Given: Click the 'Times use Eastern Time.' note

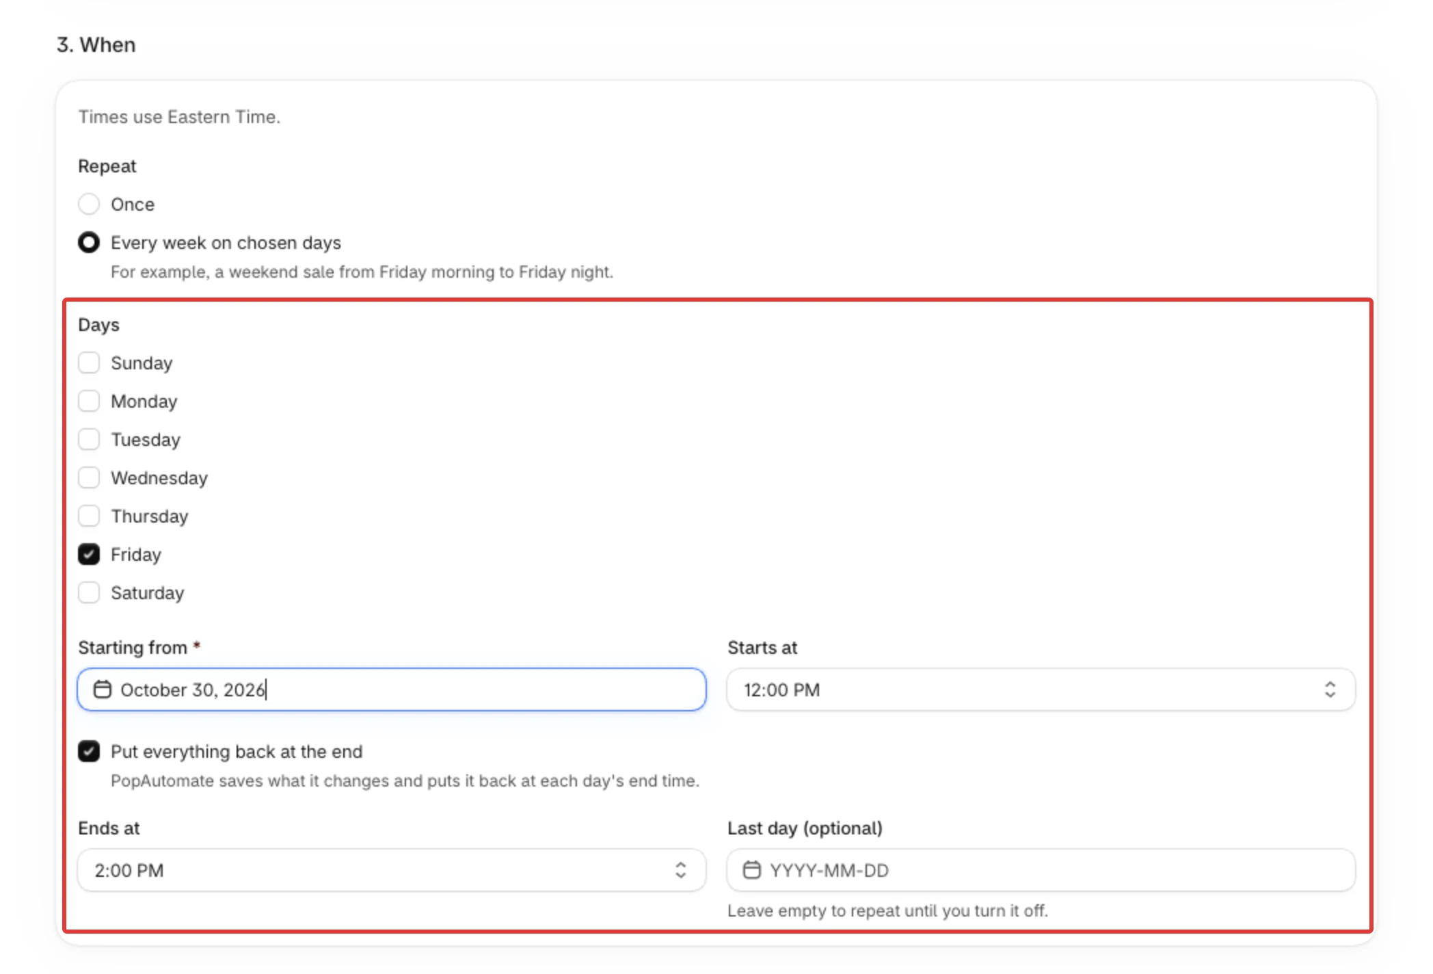Looking at the screenshot, I should [179, 117].
